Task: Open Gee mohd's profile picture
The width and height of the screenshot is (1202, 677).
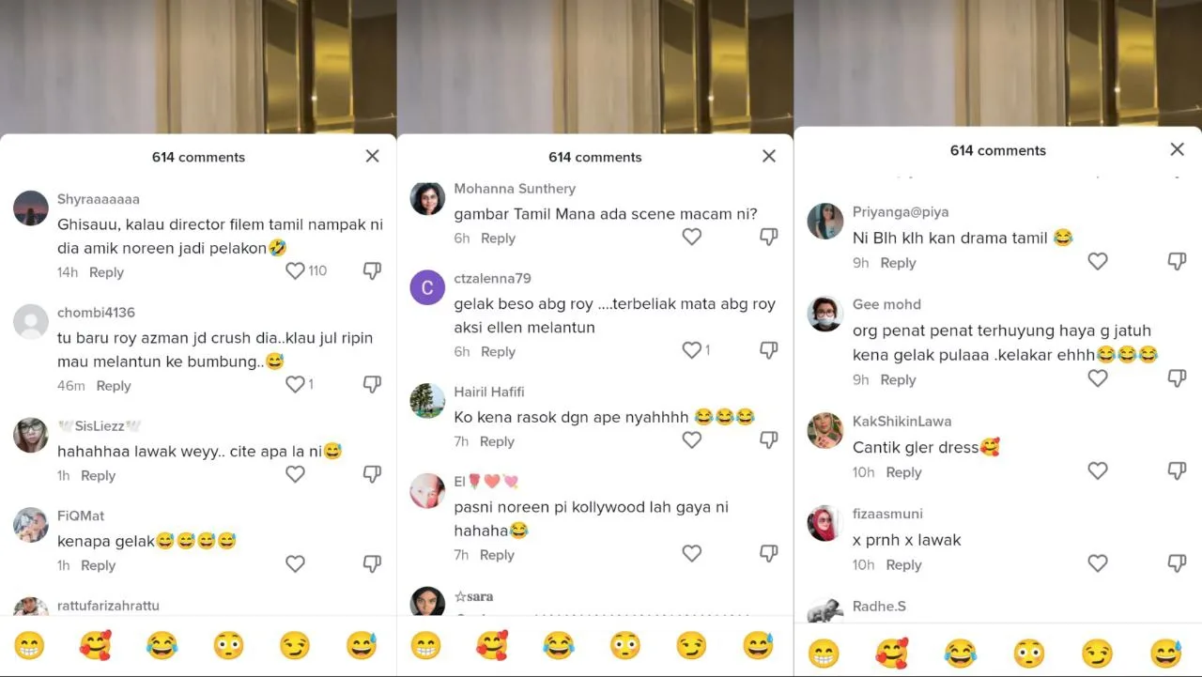Action: (x=824, y=314)
